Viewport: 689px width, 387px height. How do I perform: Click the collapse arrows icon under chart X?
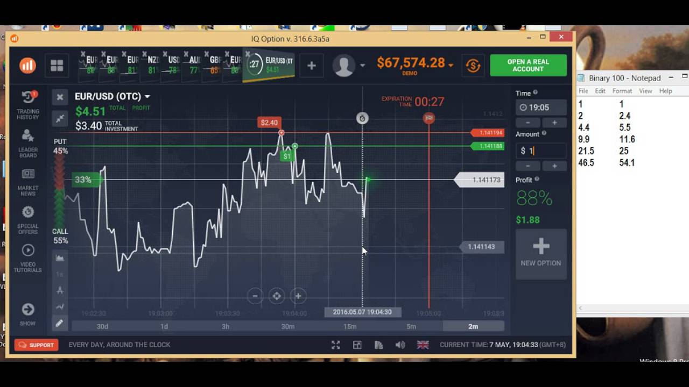[60, 118]
